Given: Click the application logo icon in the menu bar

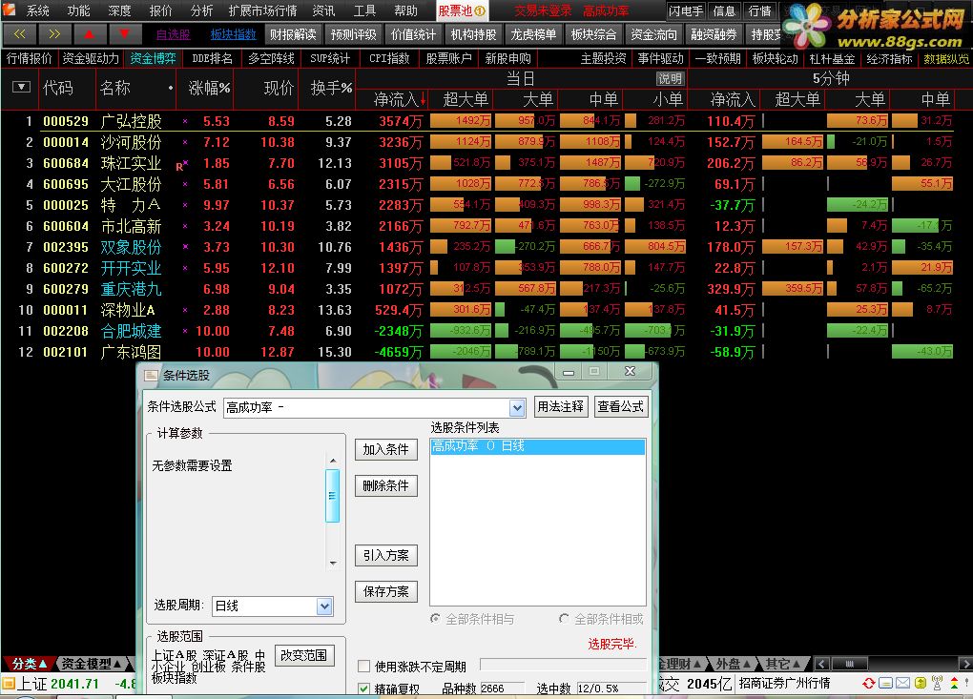Looking at the screenshot, I should tap(9, 10).
